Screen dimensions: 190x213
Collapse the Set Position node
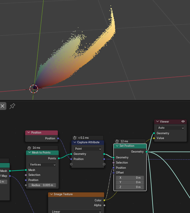[117, 146]
